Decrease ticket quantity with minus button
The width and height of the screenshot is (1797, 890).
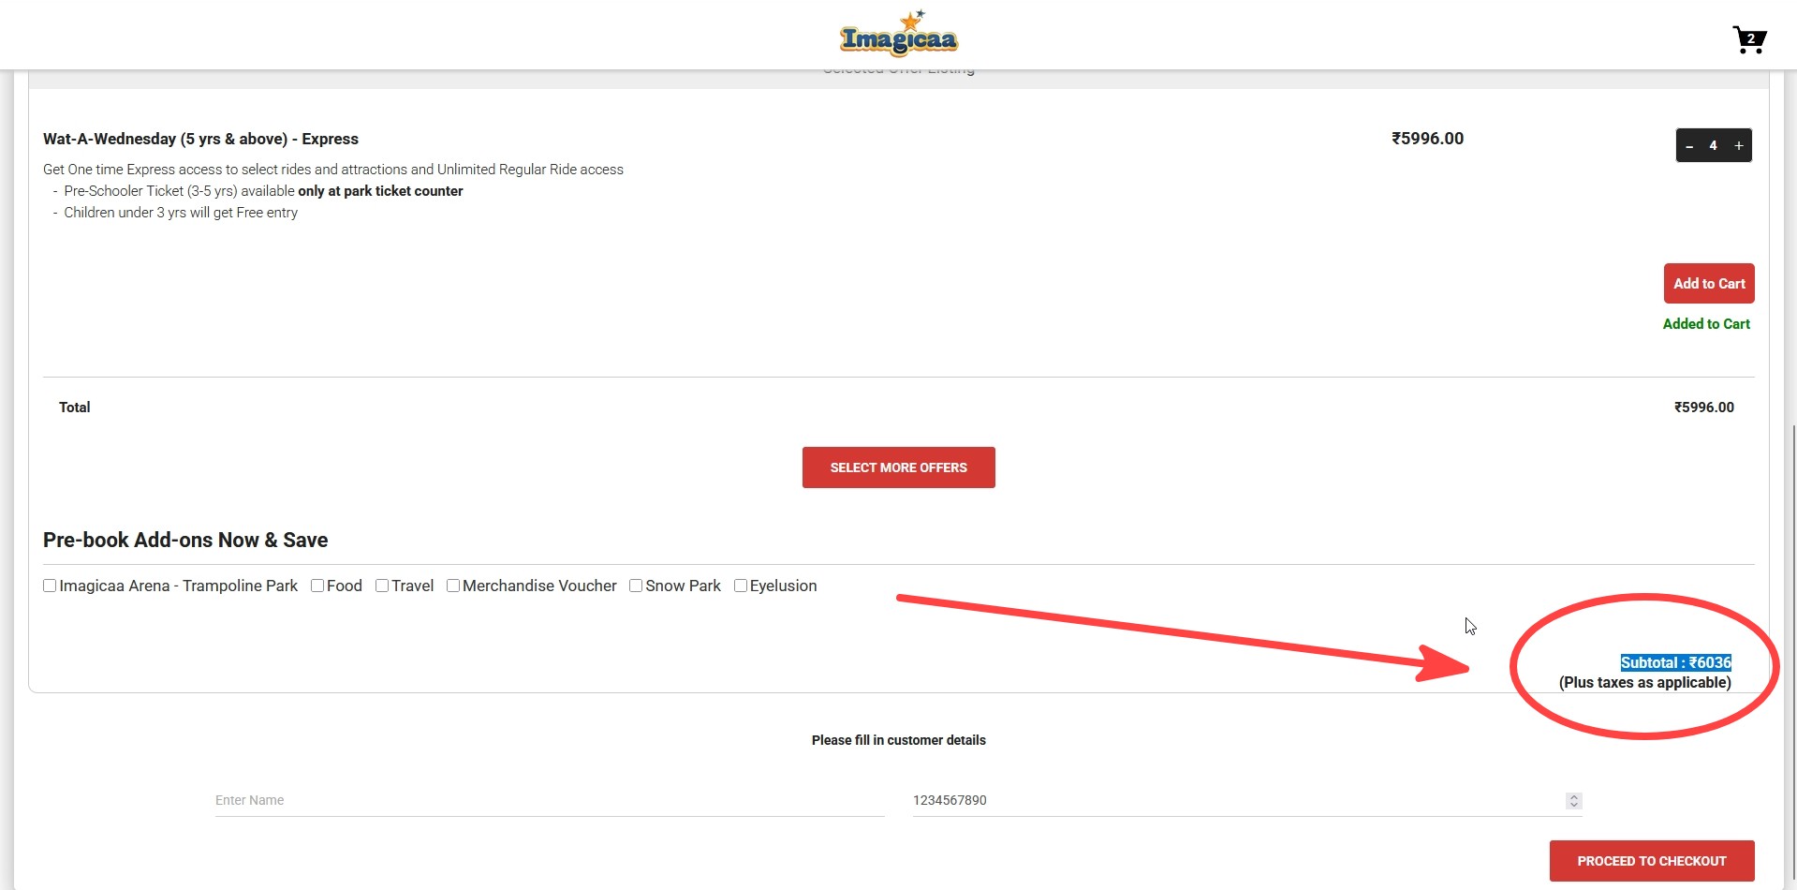[x=1689, y=146]
